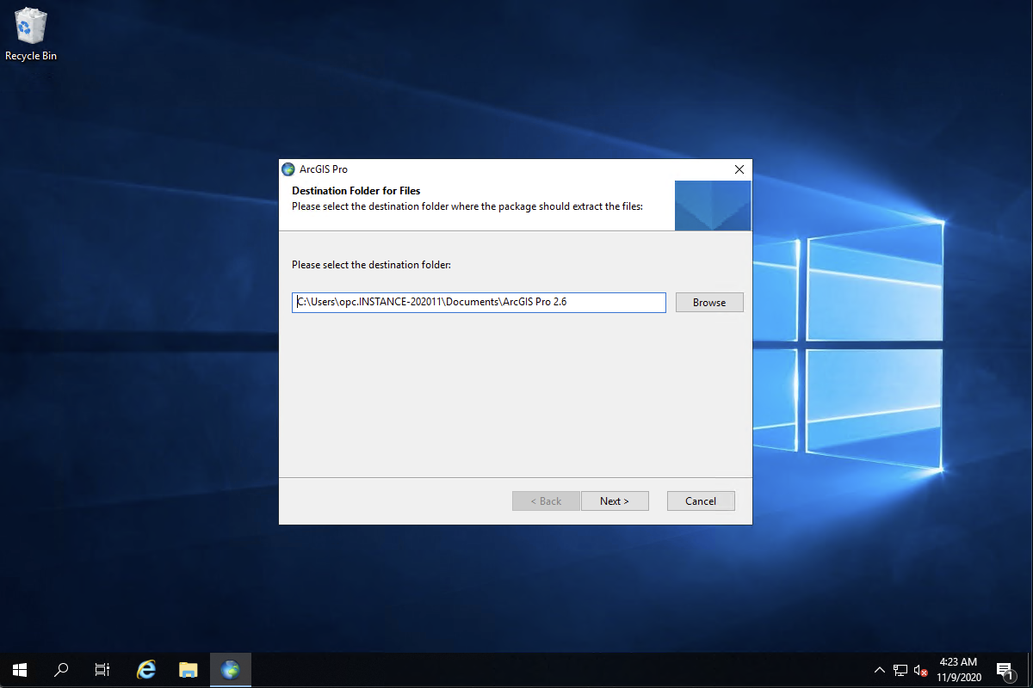This screenshot has width=1033, height=688.
Task: Open Task View on the taskbar
Action: click(102, 669)
